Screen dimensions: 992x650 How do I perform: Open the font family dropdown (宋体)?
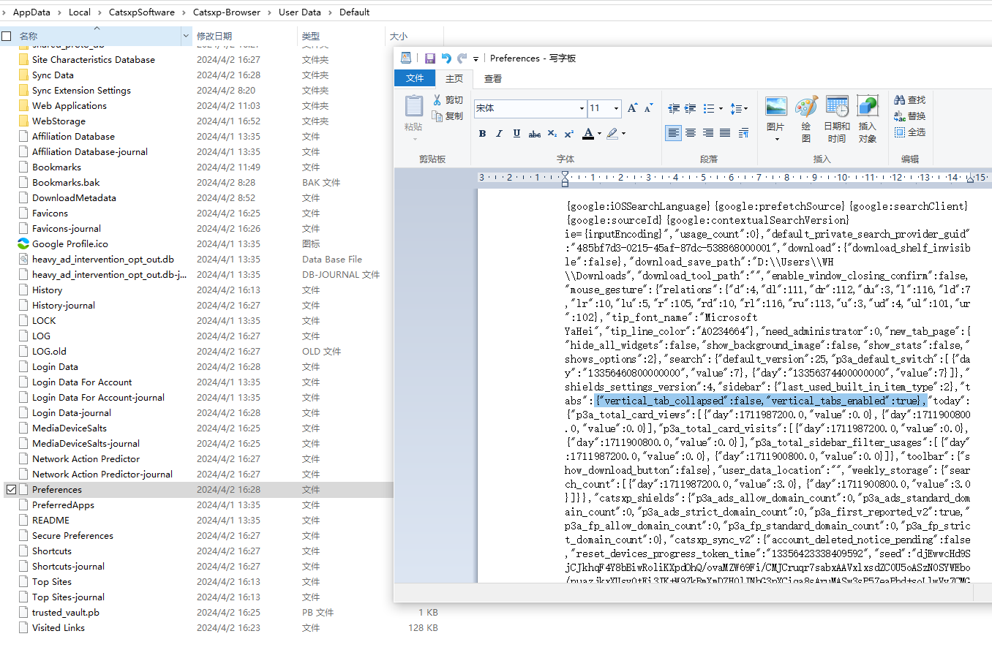582,108
